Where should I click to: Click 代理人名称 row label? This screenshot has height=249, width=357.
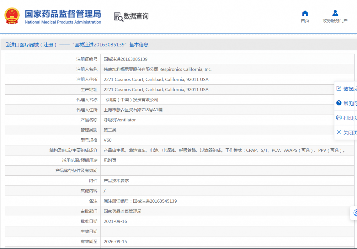[87, 100]
